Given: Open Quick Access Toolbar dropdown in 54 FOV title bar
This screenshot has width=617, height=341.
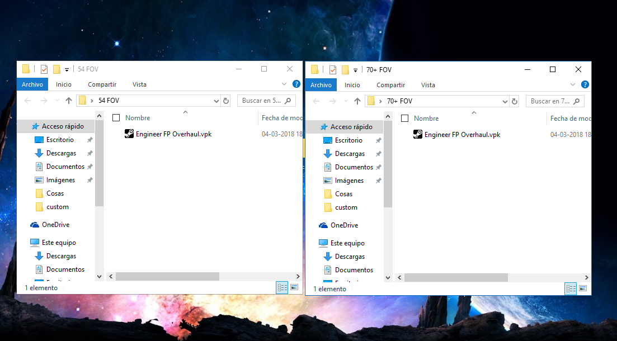Looking at the screenshot, I should (67, 69).
